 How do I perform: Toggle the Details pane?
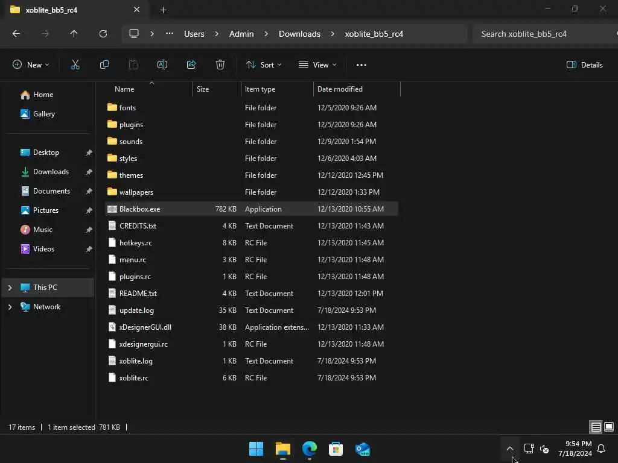pyautogui.click(x=584, y=65)
